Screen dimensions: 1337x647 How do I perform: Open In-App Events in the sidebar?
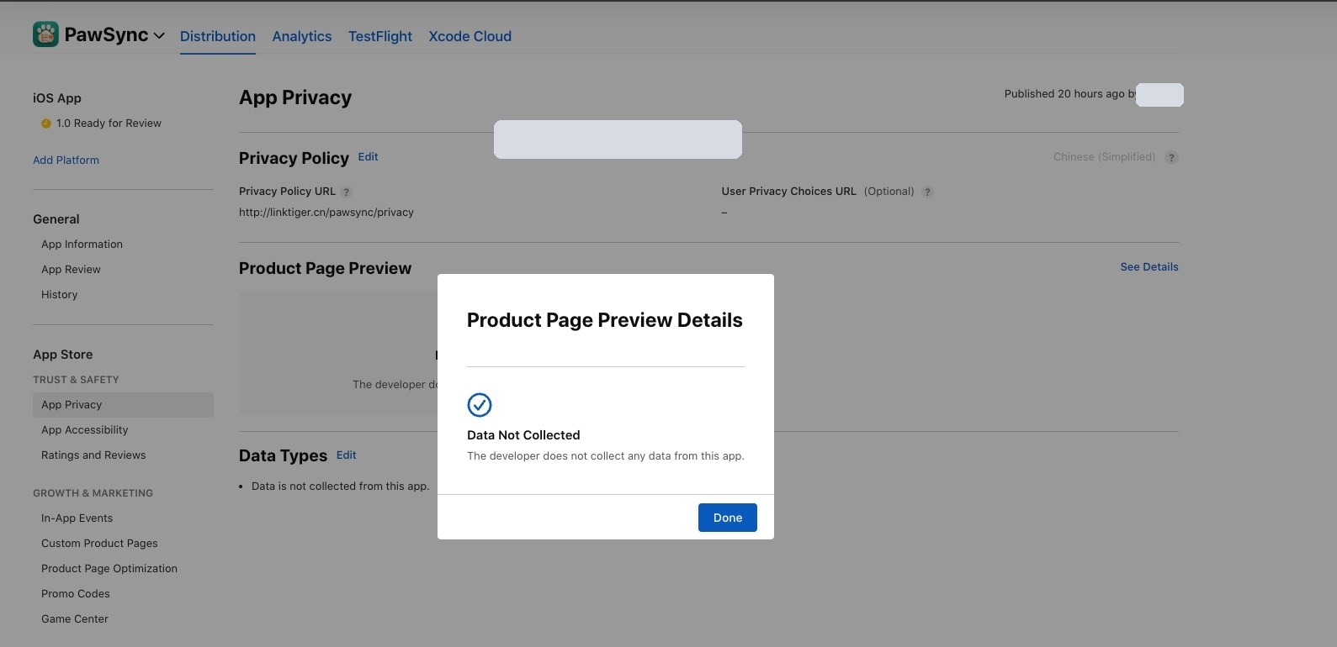pos(77,518)
